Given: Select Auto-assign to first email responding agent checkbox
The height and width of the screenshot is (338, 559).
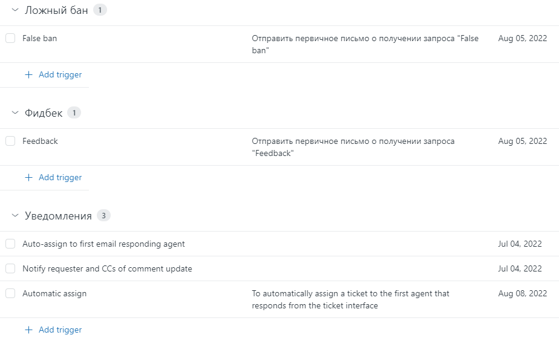Looking at the screenshot, I should point(10,244).
